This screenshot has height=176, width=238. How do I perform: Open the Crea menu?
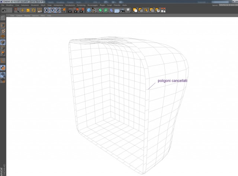click(x=17, y=5)
